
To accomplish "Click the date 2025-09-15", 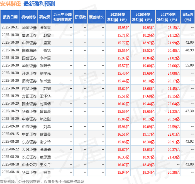I will 10,134.
